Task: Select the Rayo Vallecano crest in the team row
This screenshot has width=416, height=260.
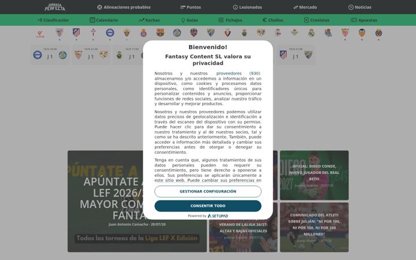Action: tap(261, 32)
